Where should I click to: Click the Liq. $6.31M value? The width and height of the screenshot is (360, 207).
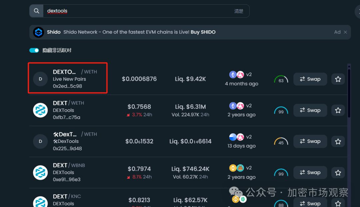click(190, 107)
